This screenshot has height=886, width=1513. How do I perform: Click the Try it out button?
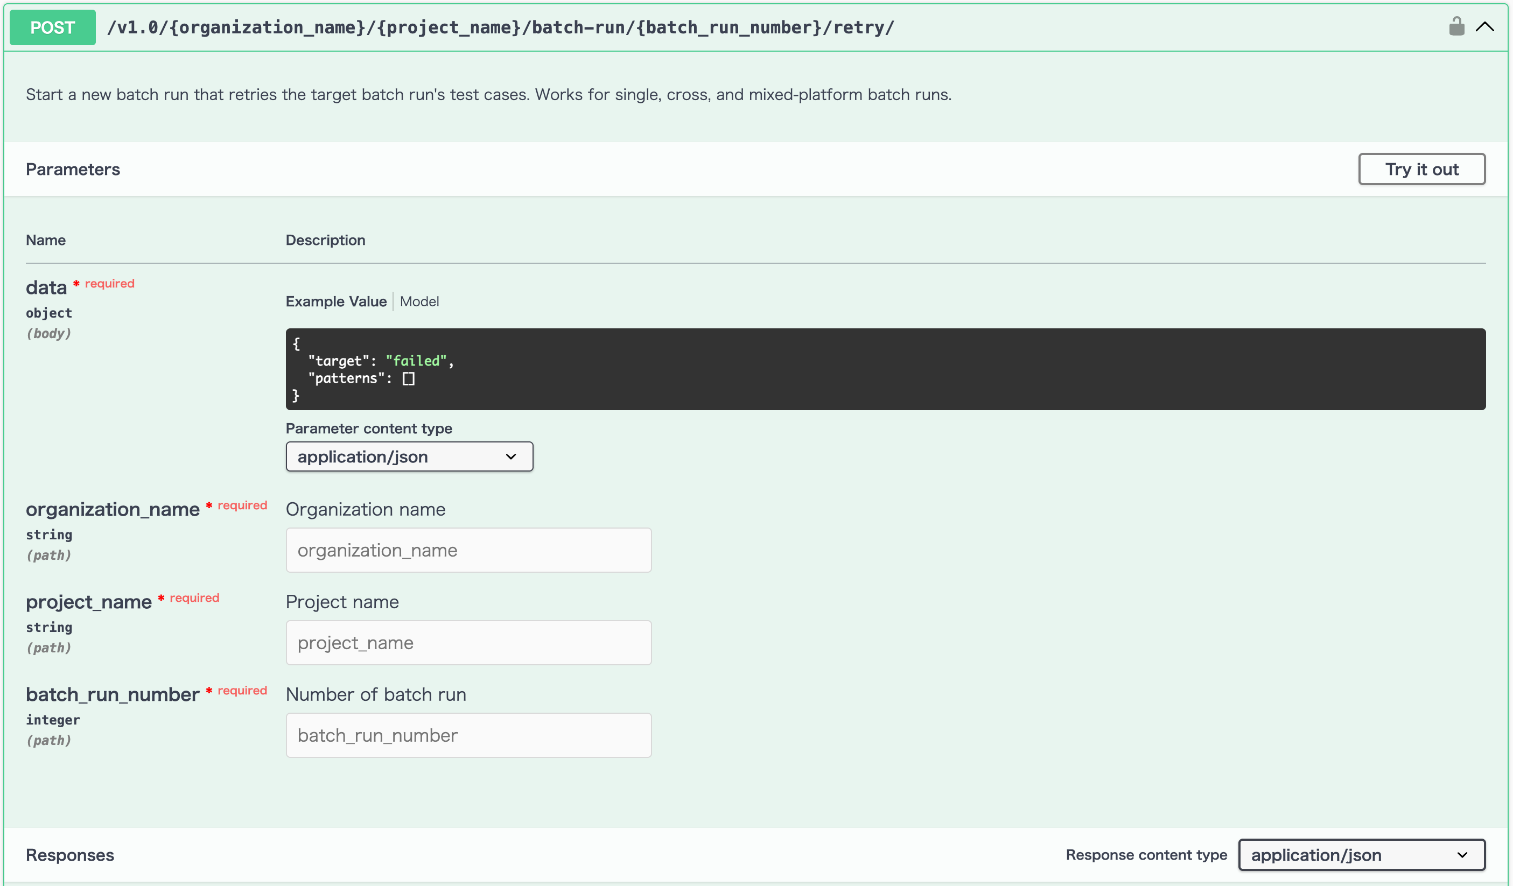pos(1422,169)
